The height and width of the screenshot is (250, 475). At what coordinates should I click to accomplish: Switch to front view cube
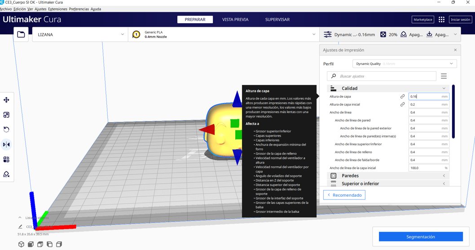click(31, 244)
